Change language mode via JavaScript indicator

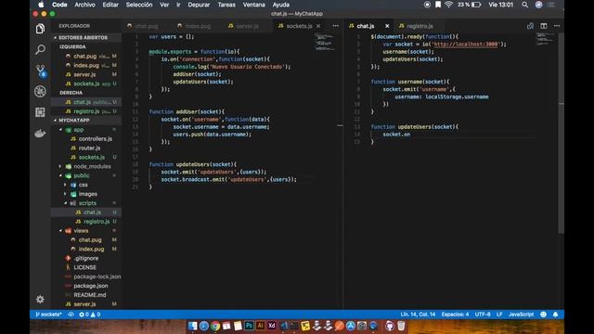pos(521,315)
